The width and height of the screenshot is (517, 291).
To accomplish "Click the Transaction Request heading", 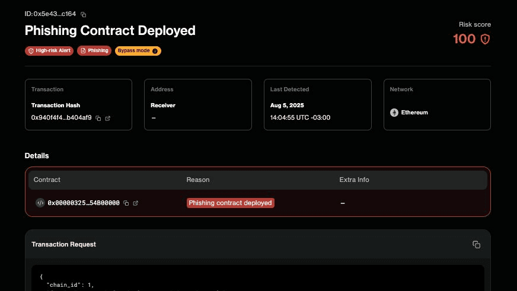I will coord(63,244).
